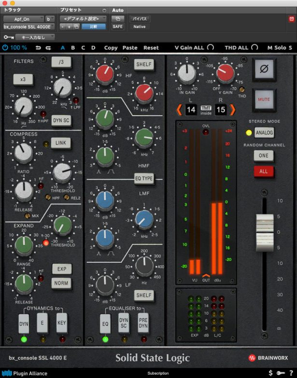Click the Auto automation enable icon

(x=118, y=18)
